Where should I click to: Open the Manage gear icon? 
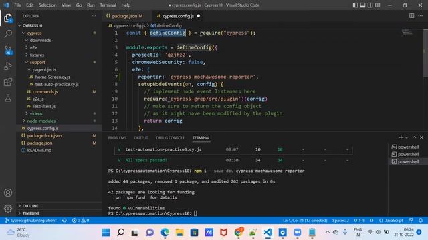pos(8,209)
